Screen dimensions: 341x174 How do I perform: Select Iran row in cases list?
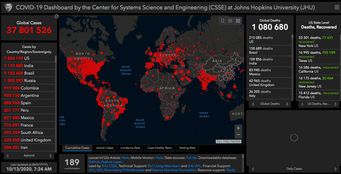coord(28,147)
